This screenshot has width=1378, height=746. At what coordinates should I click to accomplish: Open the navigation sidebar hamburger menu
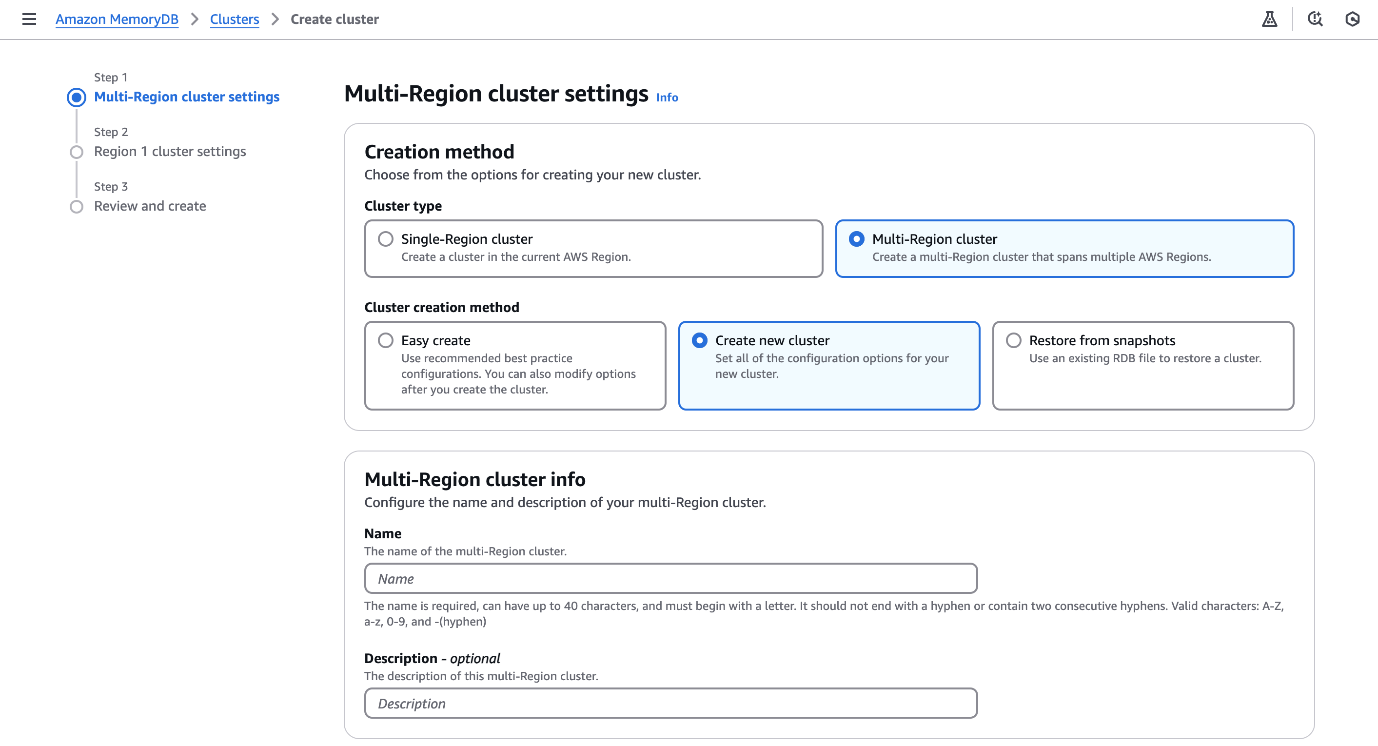tap(28, 19)
